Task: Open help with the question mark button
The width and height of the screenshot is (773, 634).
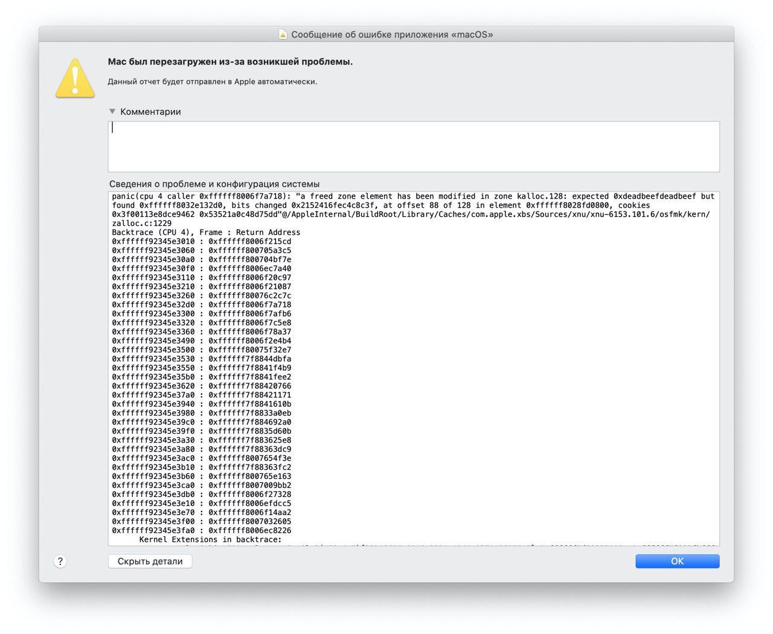Action: 60,562
